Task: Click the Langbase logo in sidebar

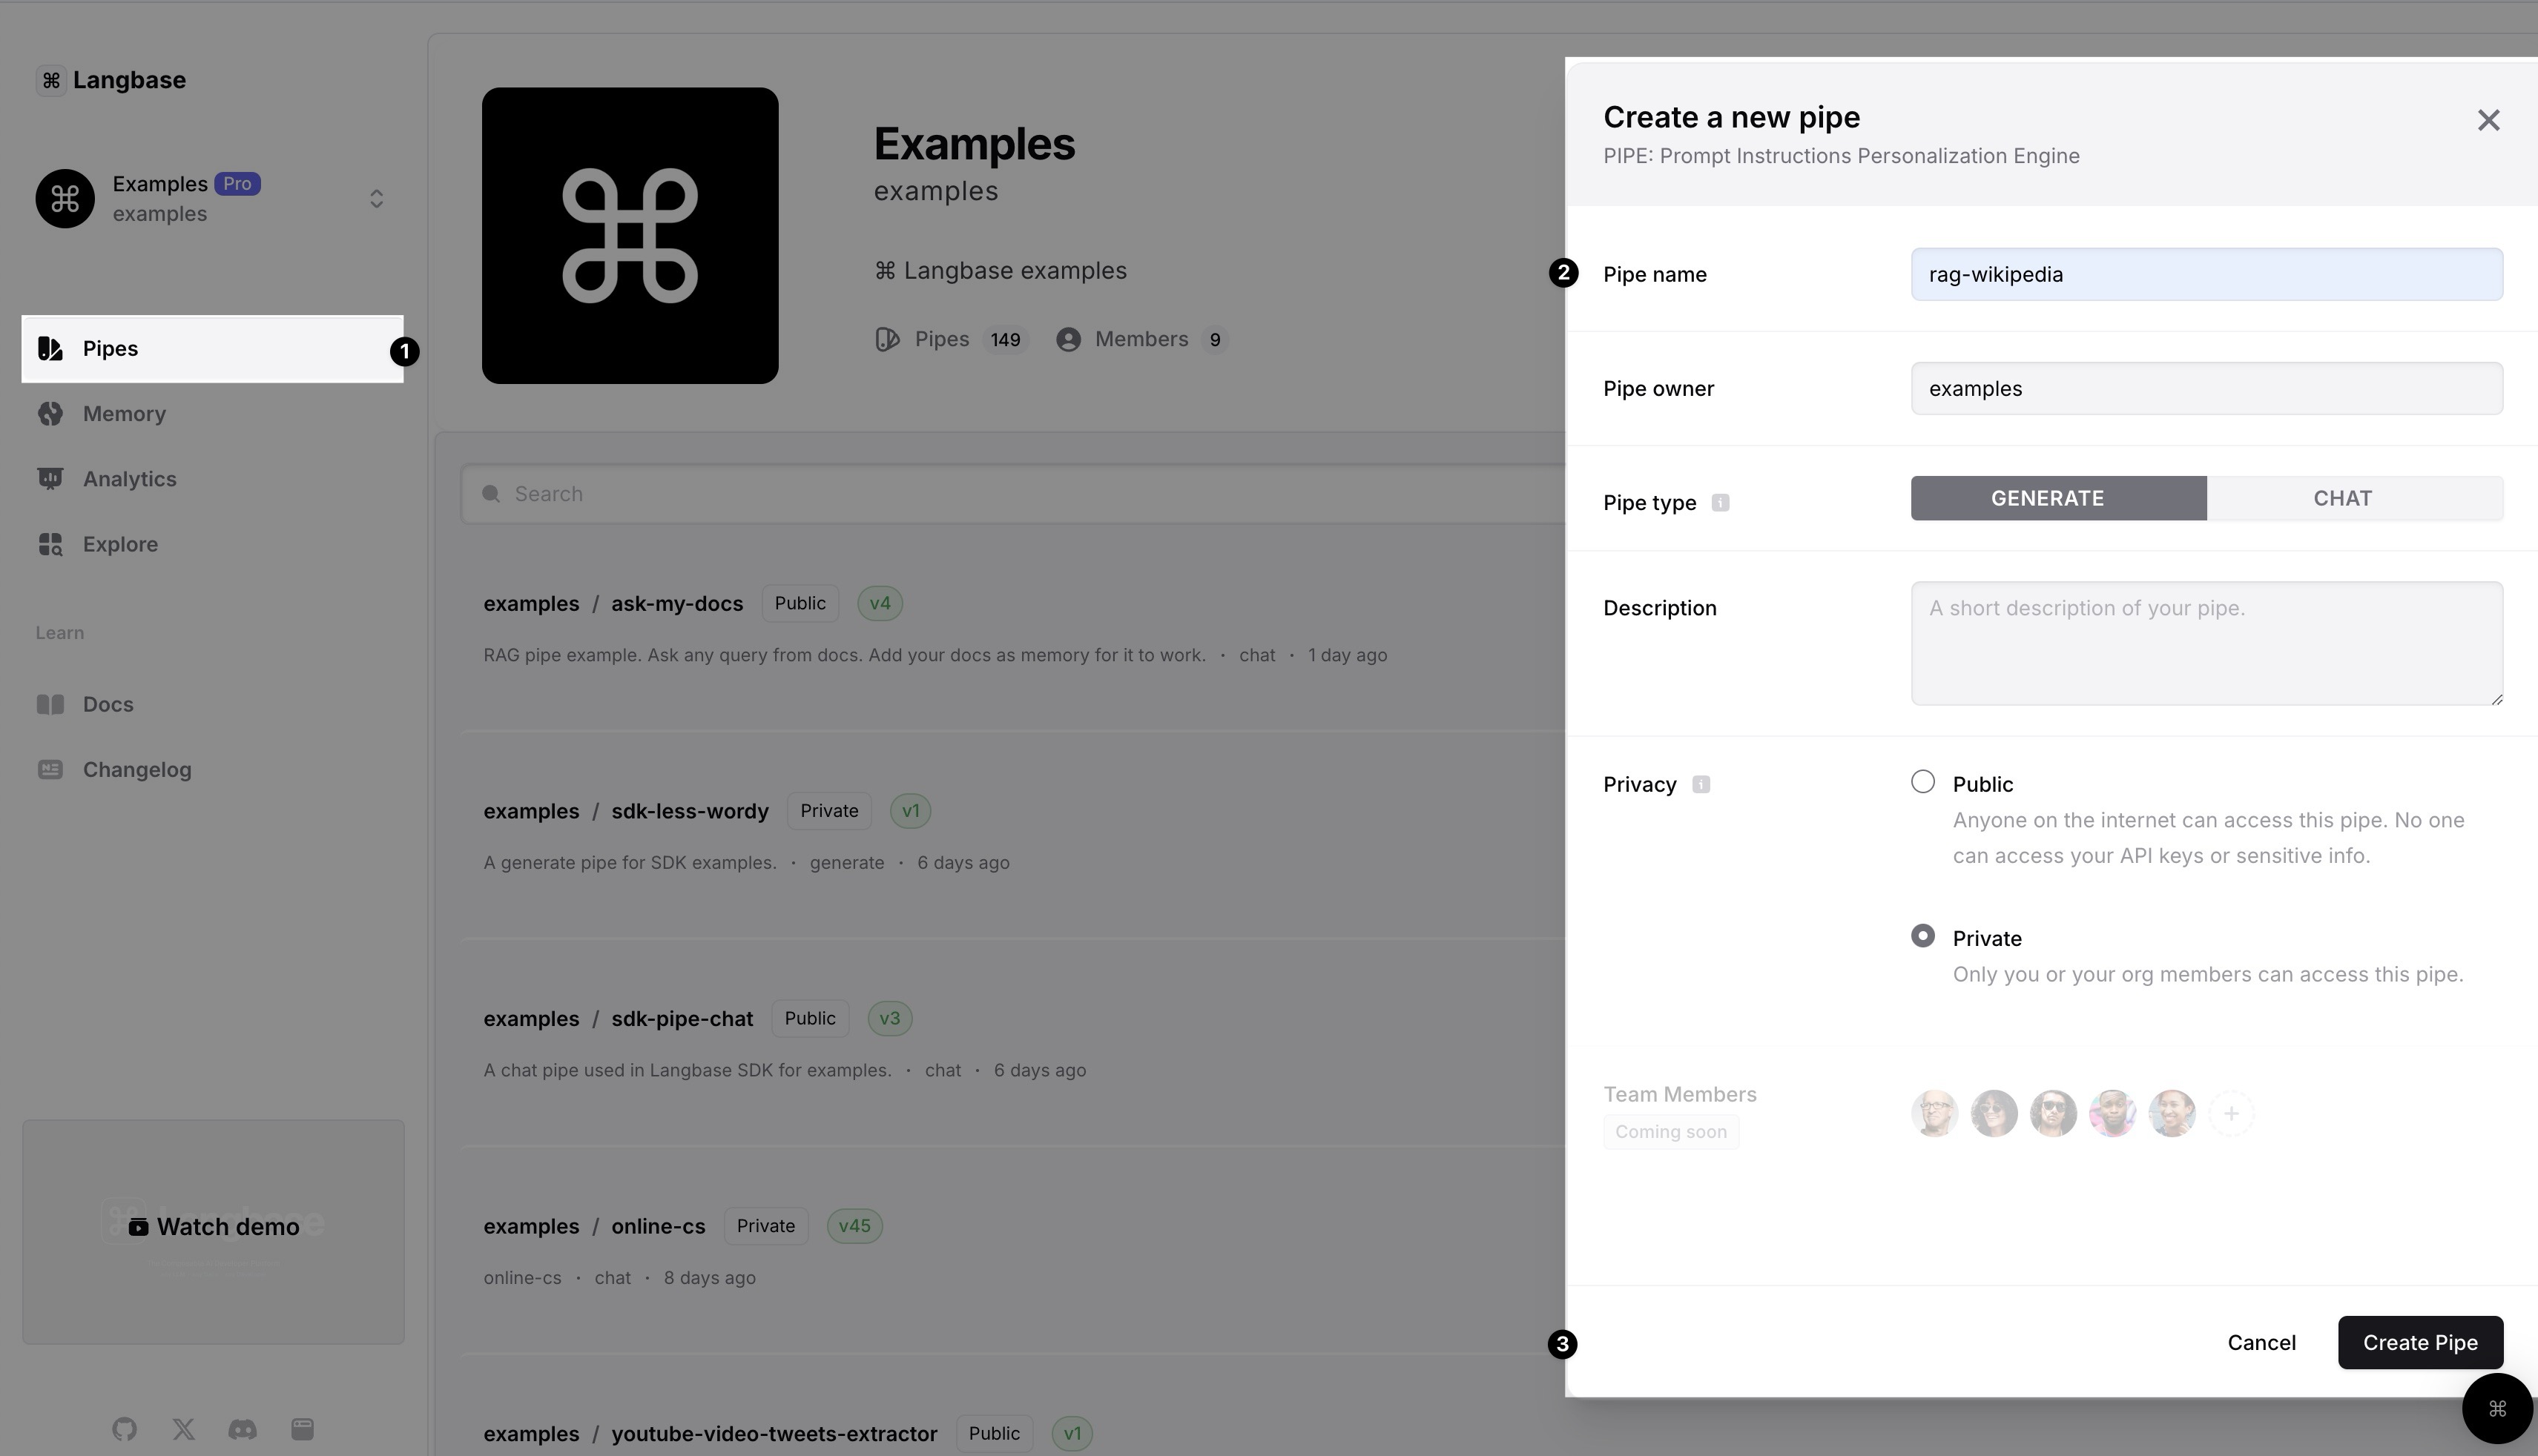Action: [111, 80]
